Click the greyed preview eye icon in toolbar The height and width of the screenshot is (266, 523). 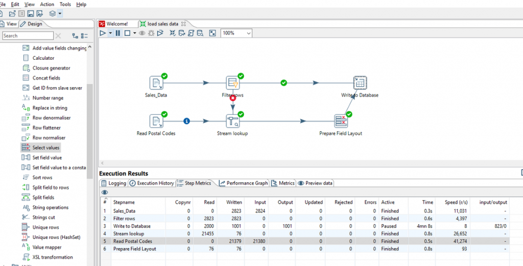pyautogui.click(x=142, y=33)
